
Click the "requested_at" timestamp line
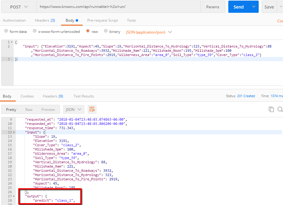tap(76, 120)
